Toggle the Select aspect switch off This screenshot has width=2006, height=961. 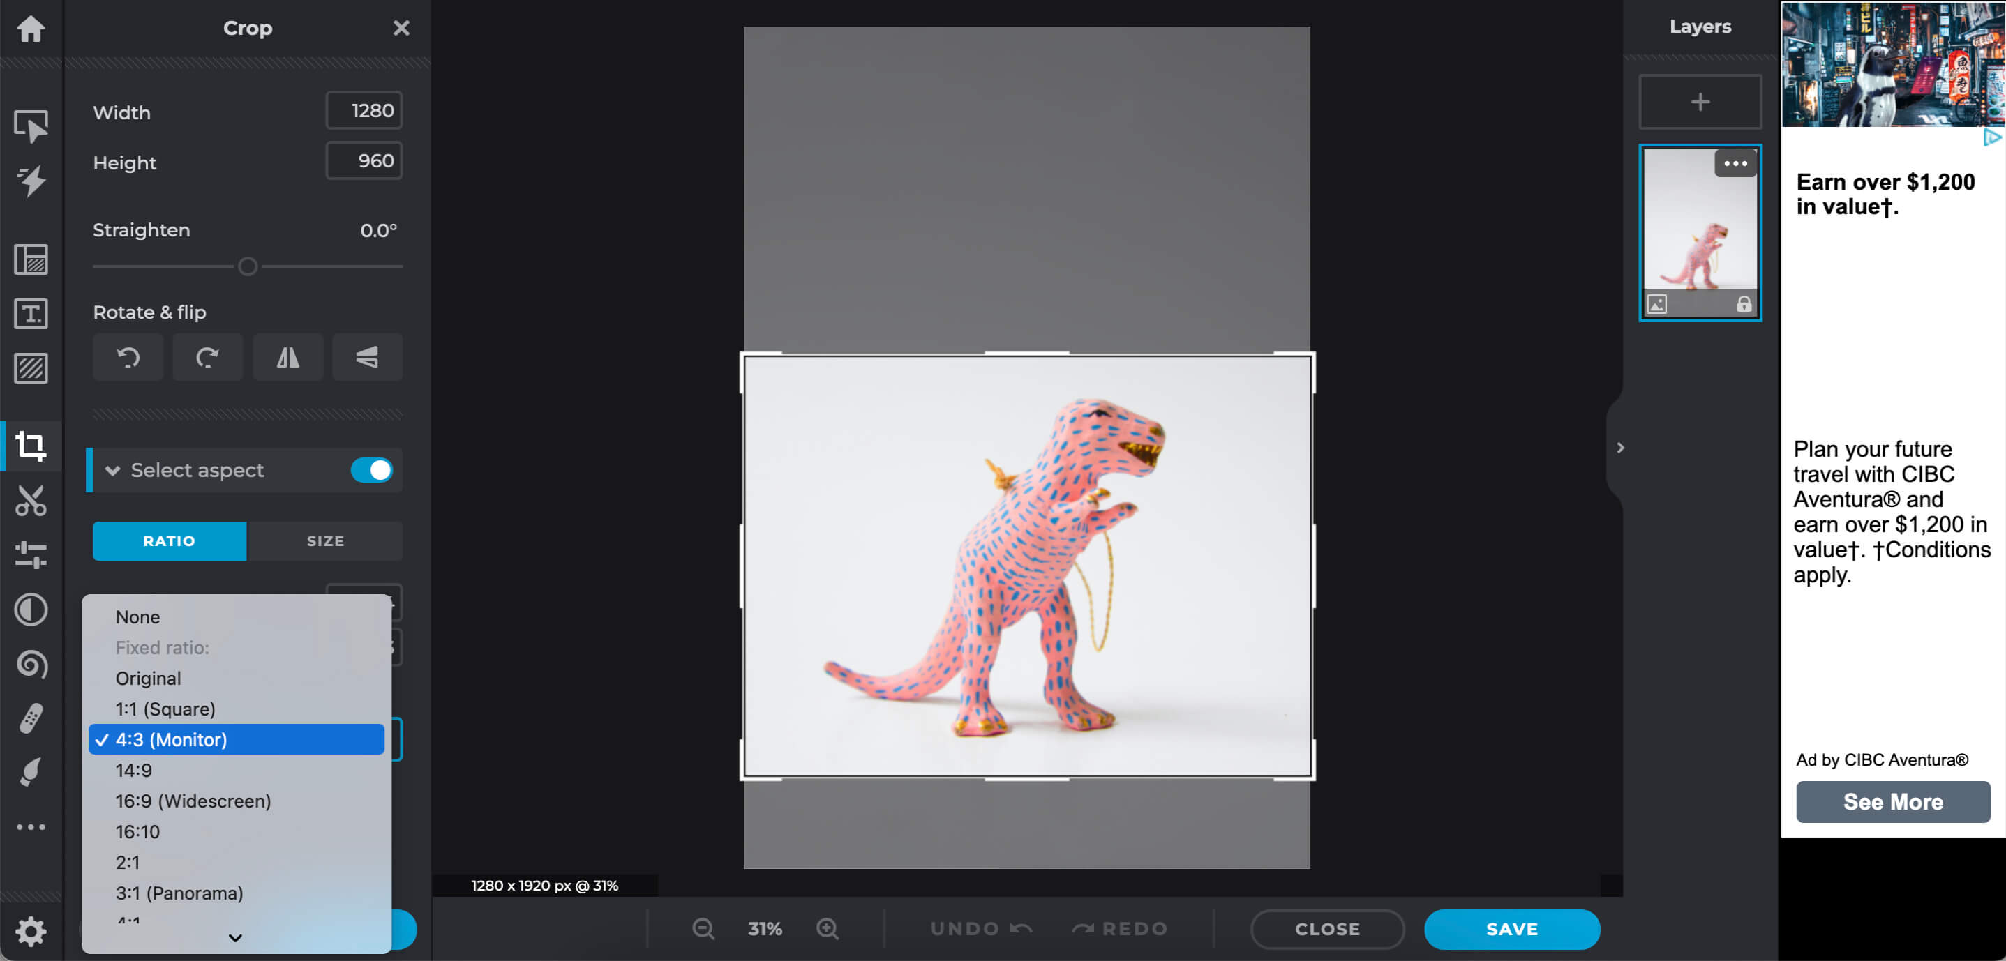coord(371,470)
